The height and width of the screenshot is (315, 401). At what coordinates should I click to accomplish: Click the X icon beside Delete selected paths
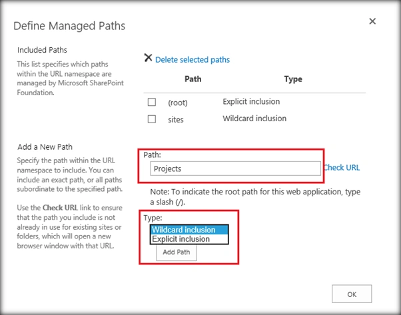(x=148, y=58)
